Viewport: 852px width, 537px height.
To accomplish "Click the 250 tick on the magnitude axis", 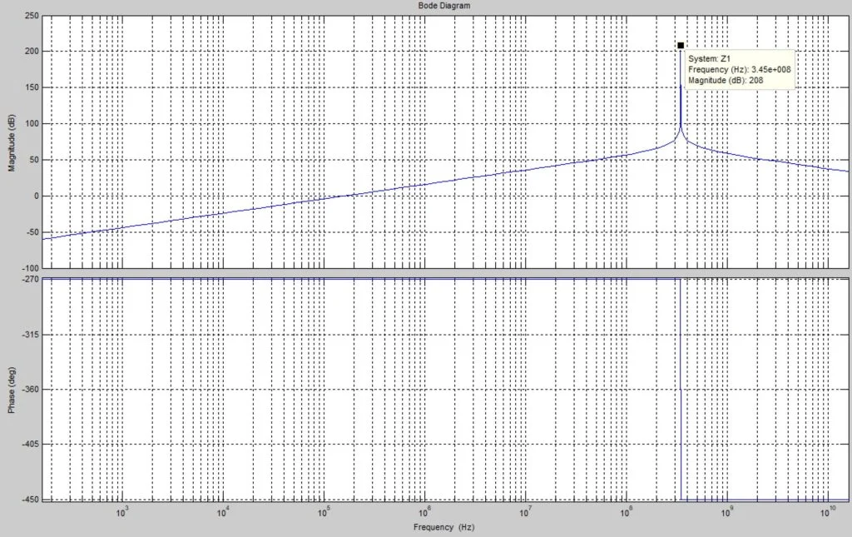I will (x=33, y=16).
